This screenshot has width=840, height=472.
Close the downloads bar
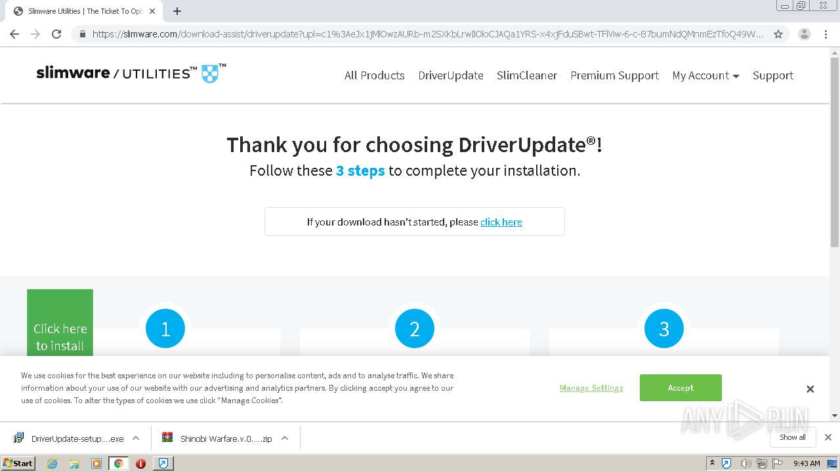(x=828, y=437)
